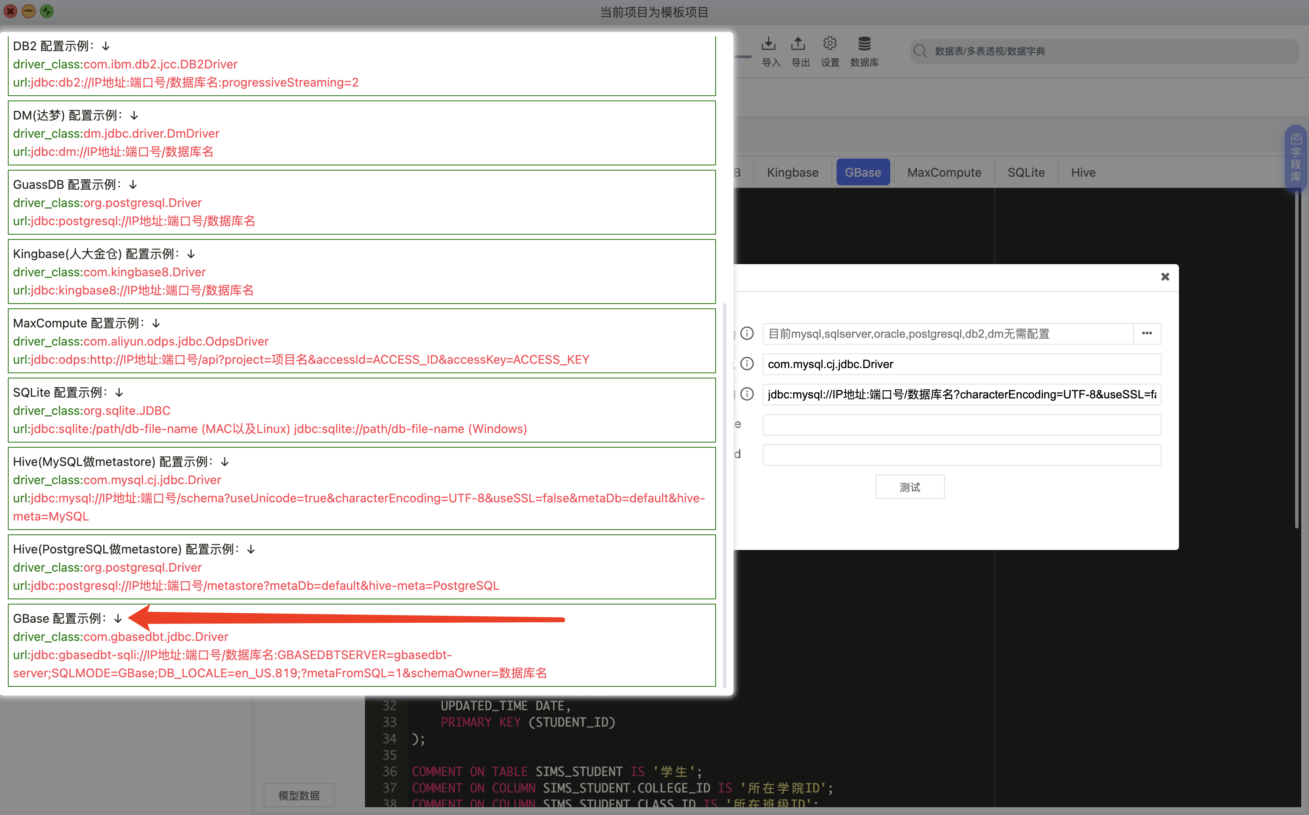Click the info icon beside the driver jar field

click(747, 333)
